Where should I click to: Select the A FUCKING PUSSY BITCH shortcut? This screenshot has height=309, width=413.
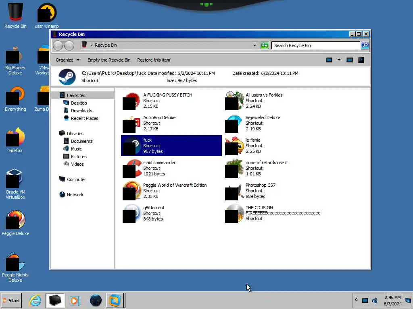[x=171, y=101]
